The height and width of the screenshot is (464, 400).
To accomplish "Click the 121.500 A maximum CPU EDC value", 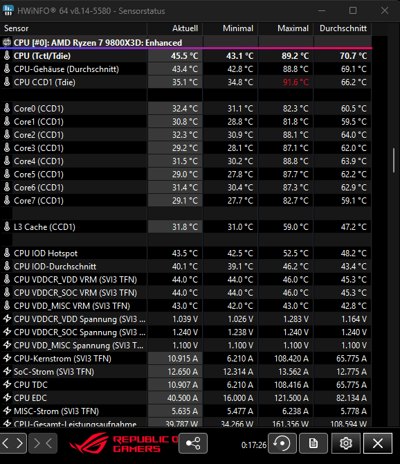I will [x=291, y=398].
